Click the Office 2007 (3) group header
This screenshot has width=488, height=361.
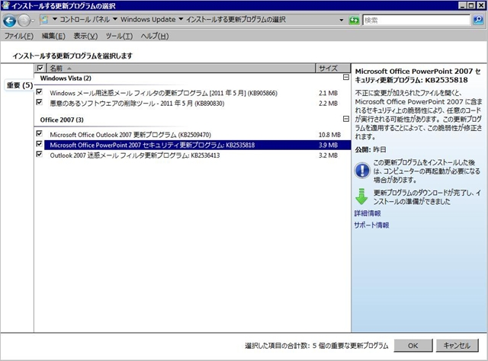coord(62,120)
